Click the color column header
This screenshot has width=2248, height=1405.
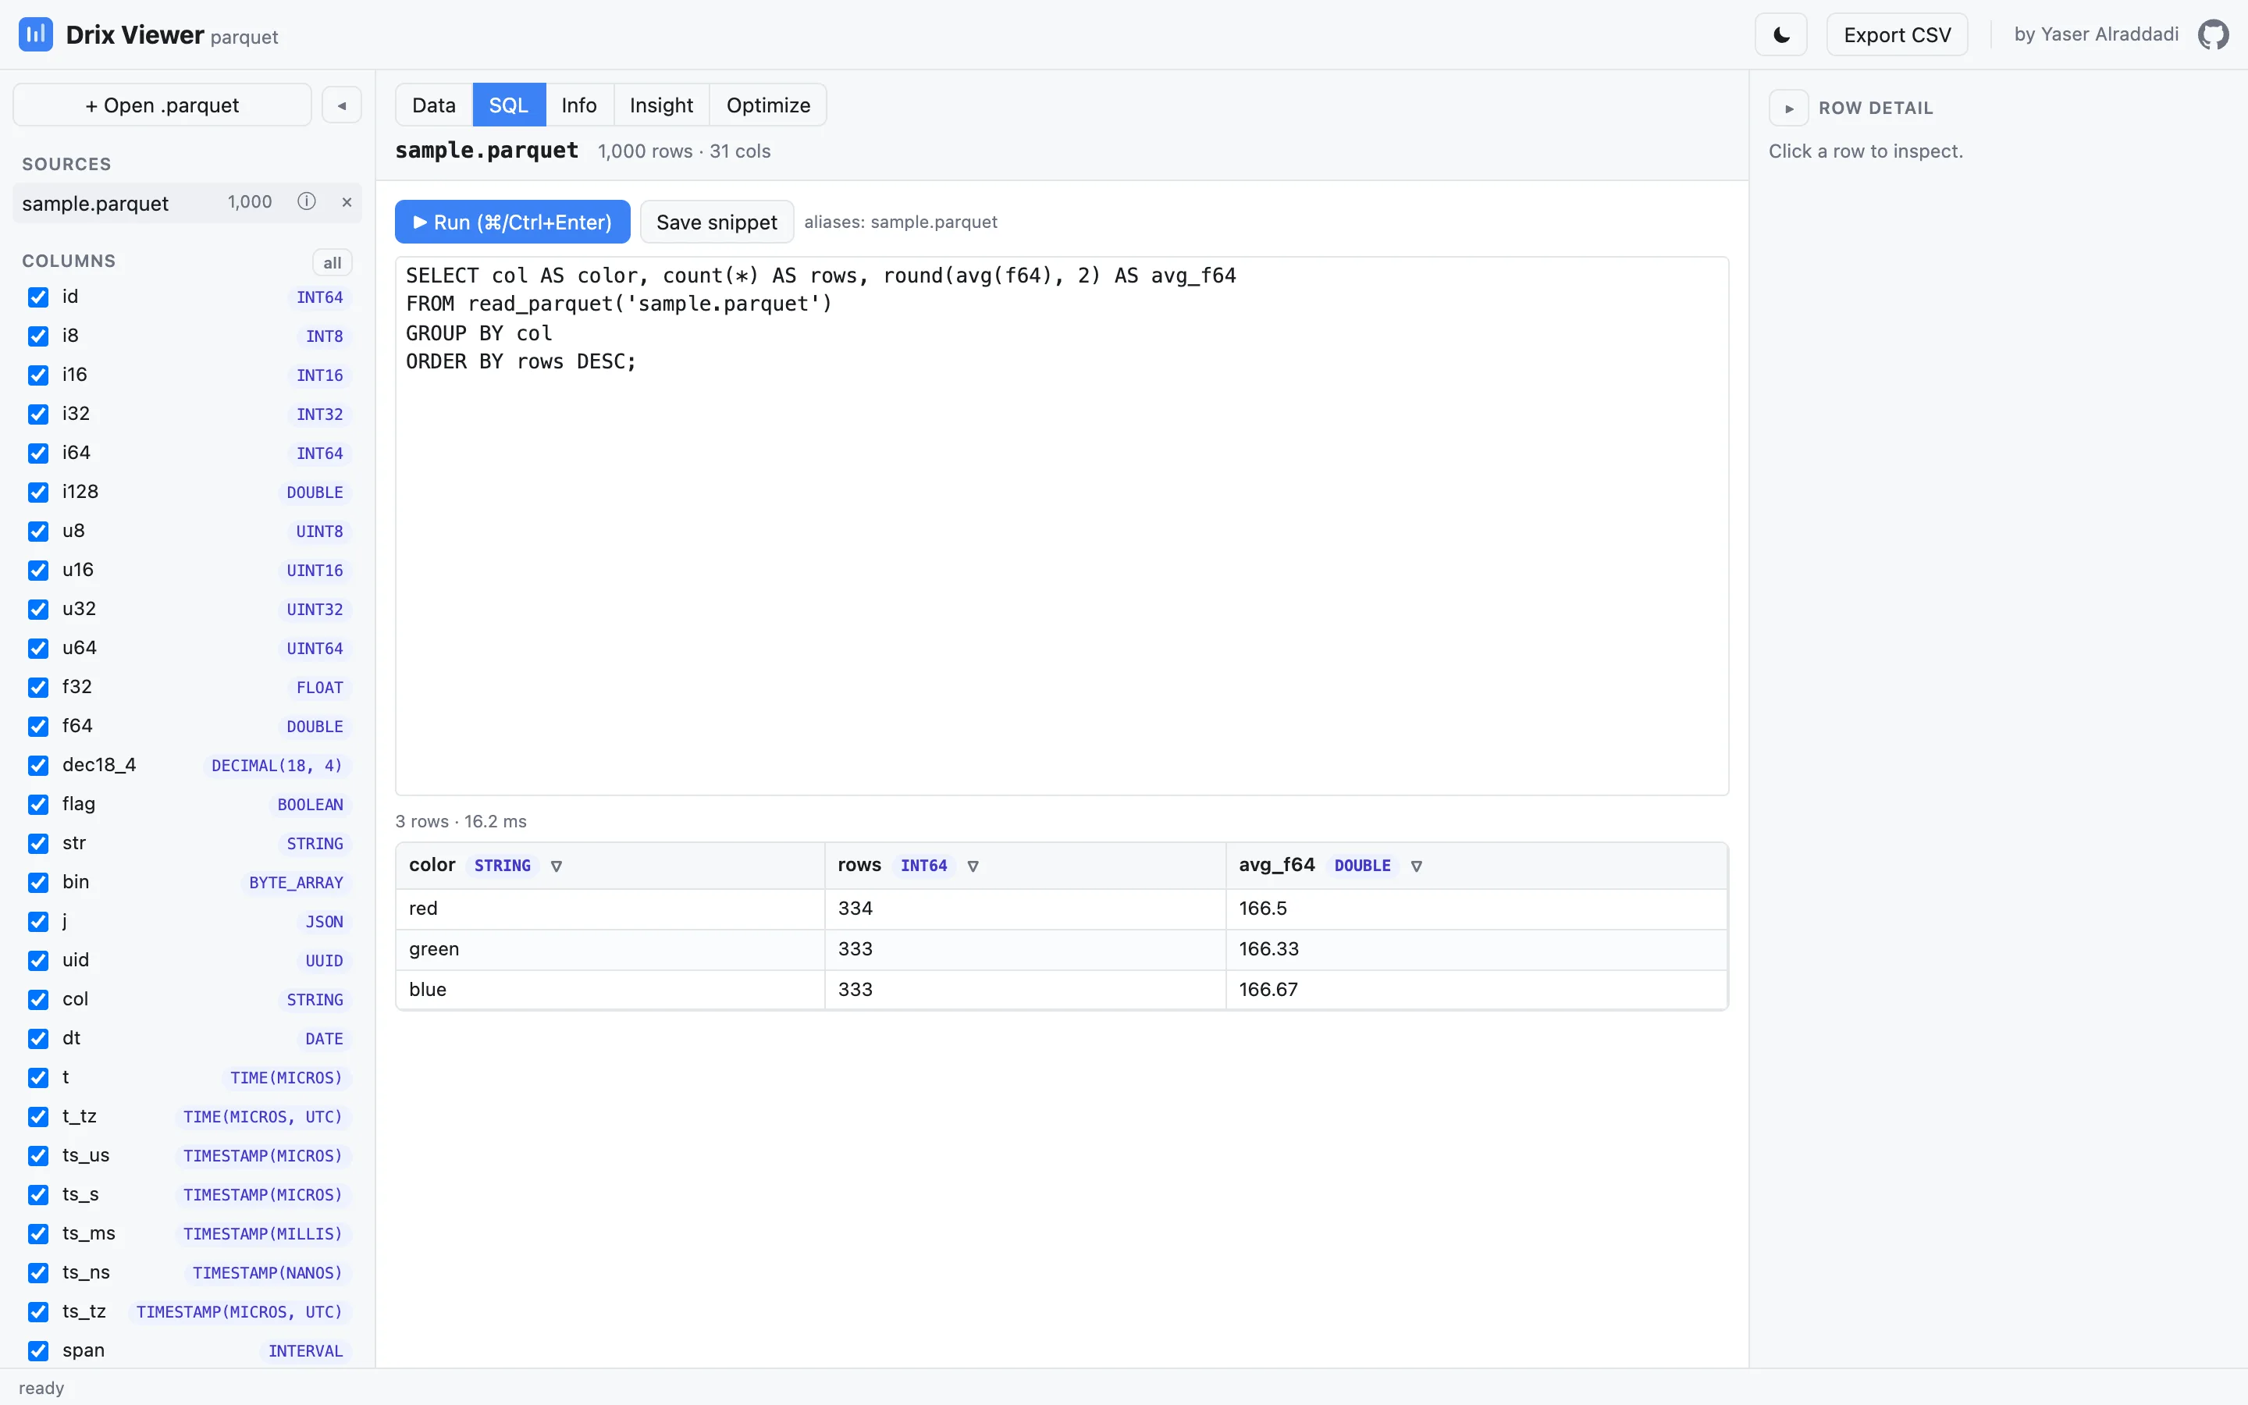point(610,866)
